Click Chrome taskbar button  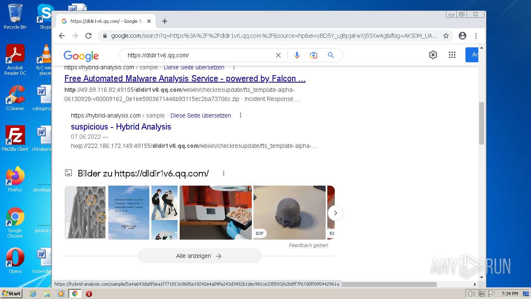coord(75,294)
